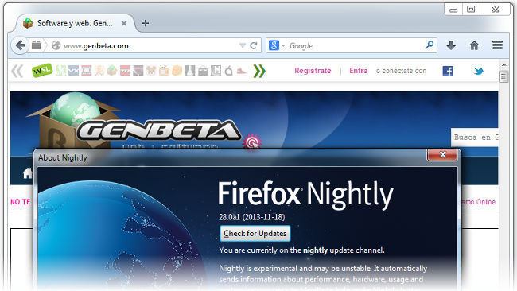Close the Software y web tab
The width and height of the screenshot is (517, 291).
coord(124,23)
